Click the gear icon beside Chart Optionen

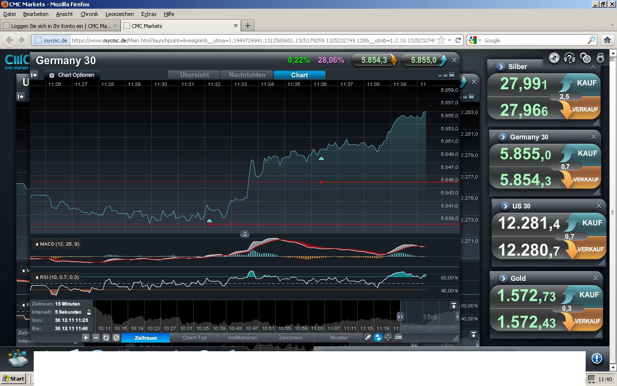click(x=52, y=75)
